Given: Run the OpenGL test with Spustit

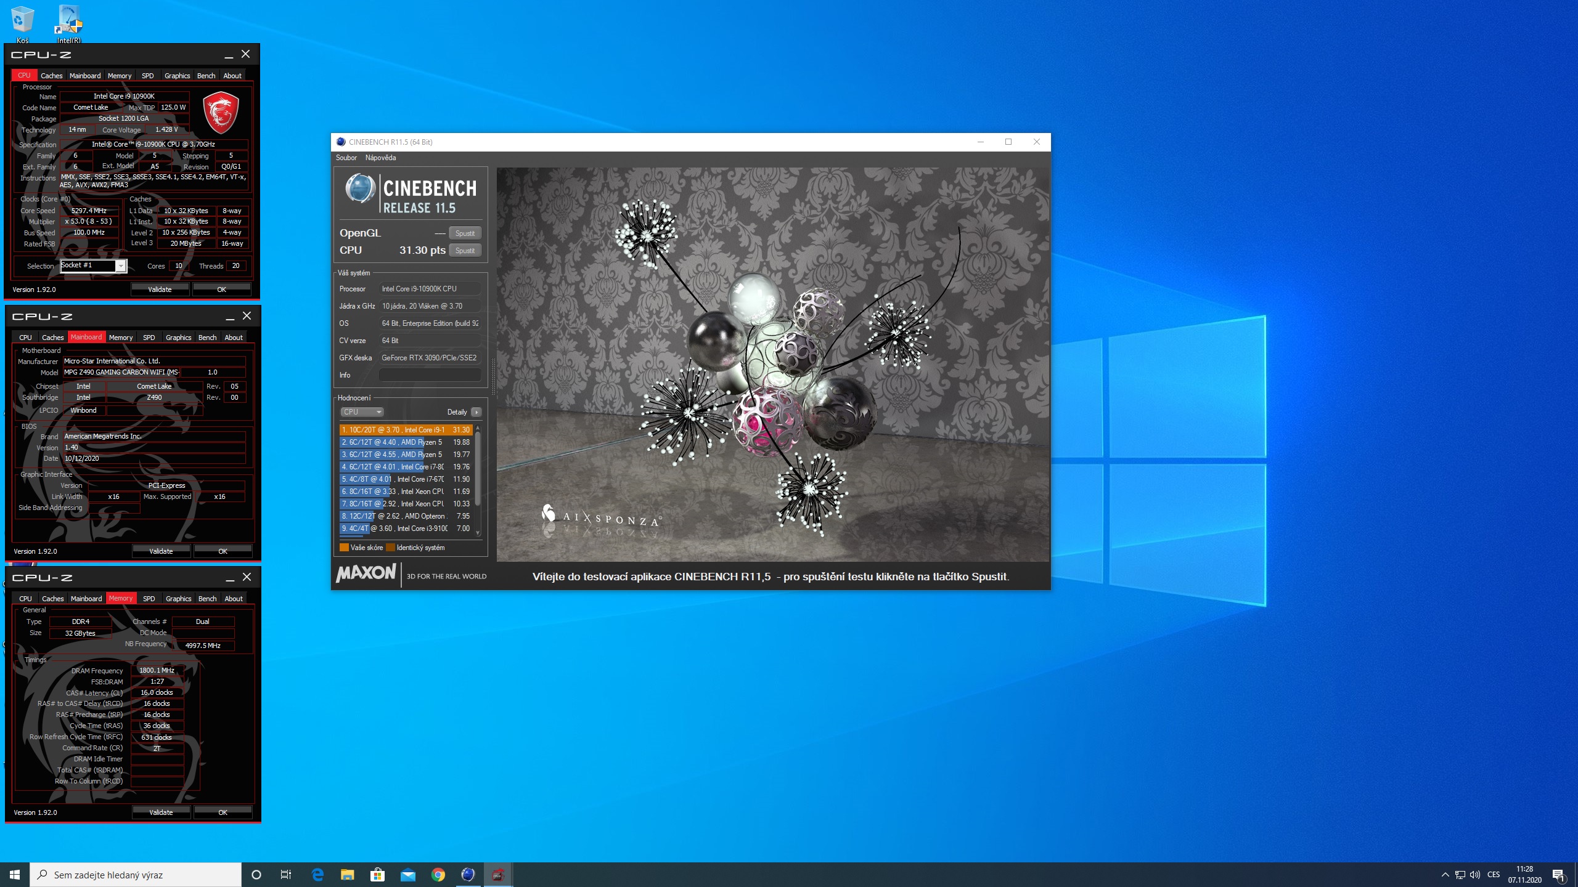Looking at the screenshot, I should 465,233.
